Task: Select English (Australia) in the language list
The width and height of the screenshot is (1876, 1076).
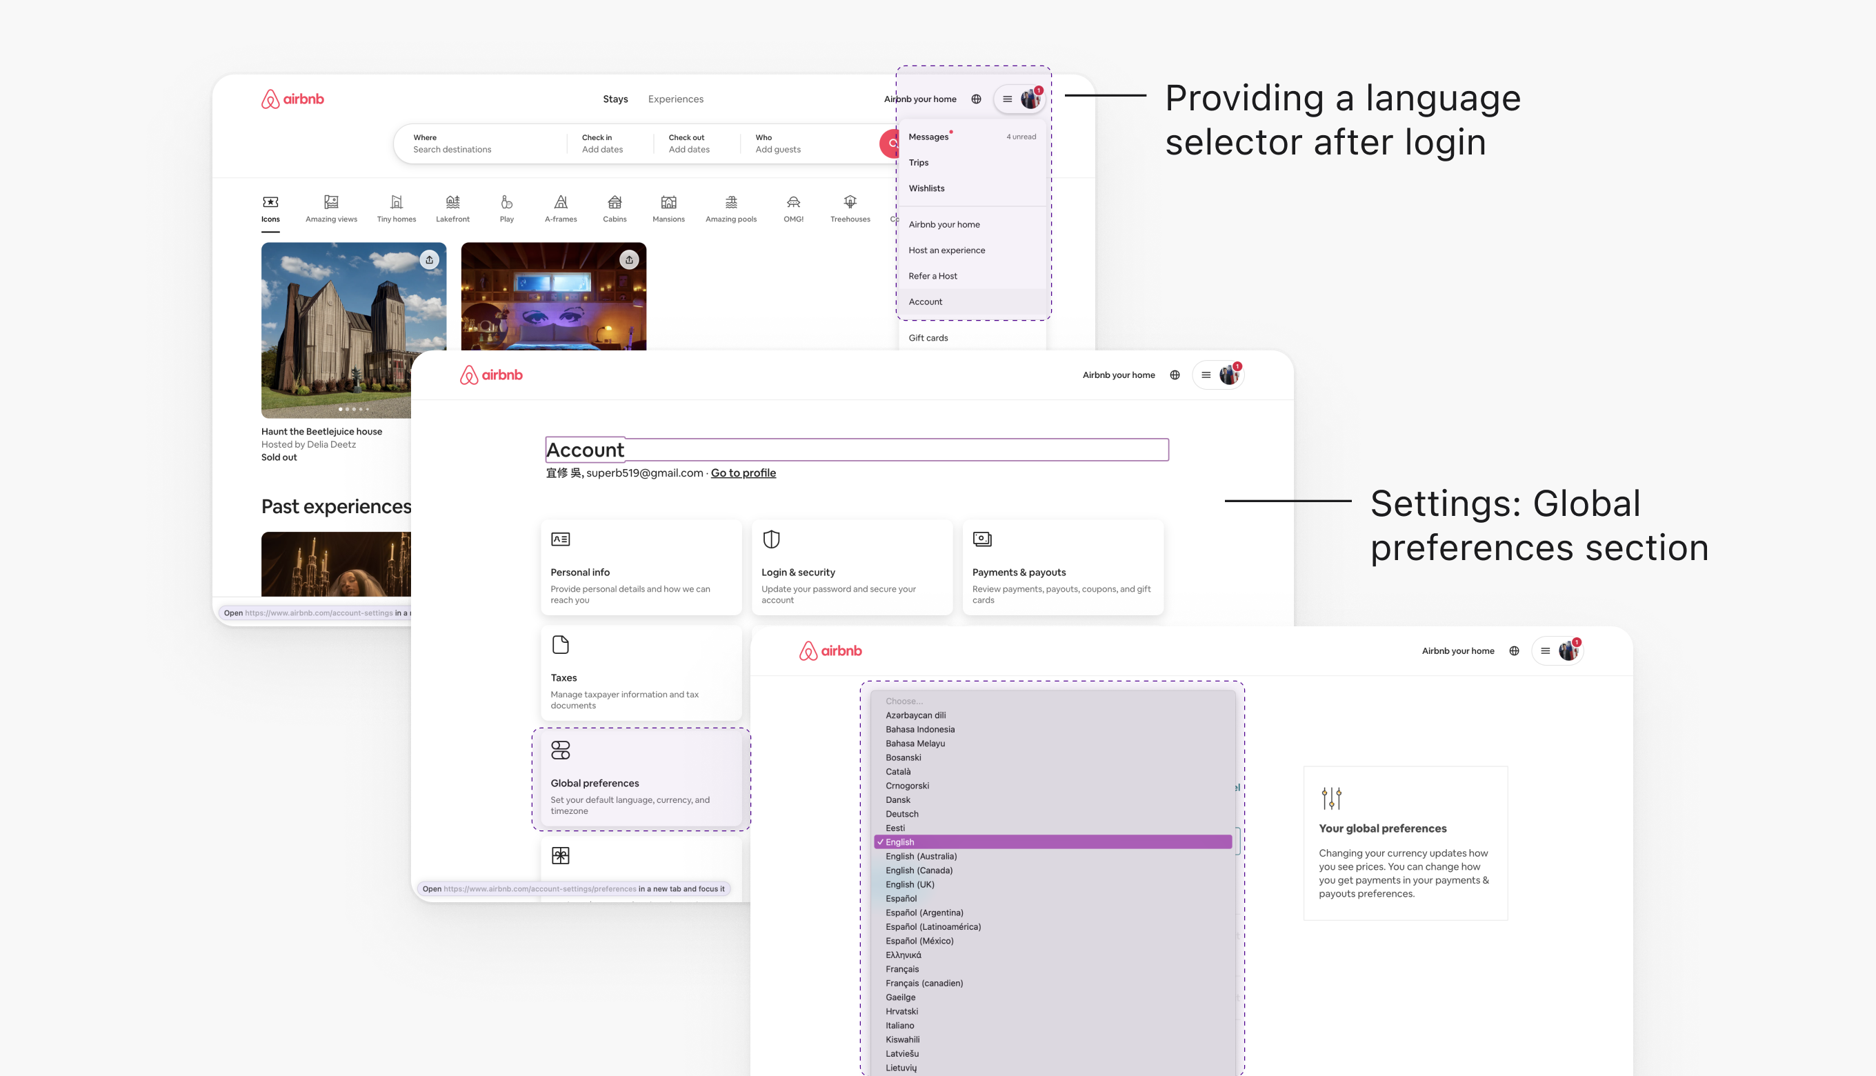Action: coord(1053,857)
